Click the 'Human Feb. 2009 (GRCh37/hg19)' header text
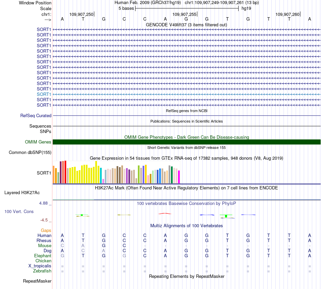 click(x=148, y=3)
